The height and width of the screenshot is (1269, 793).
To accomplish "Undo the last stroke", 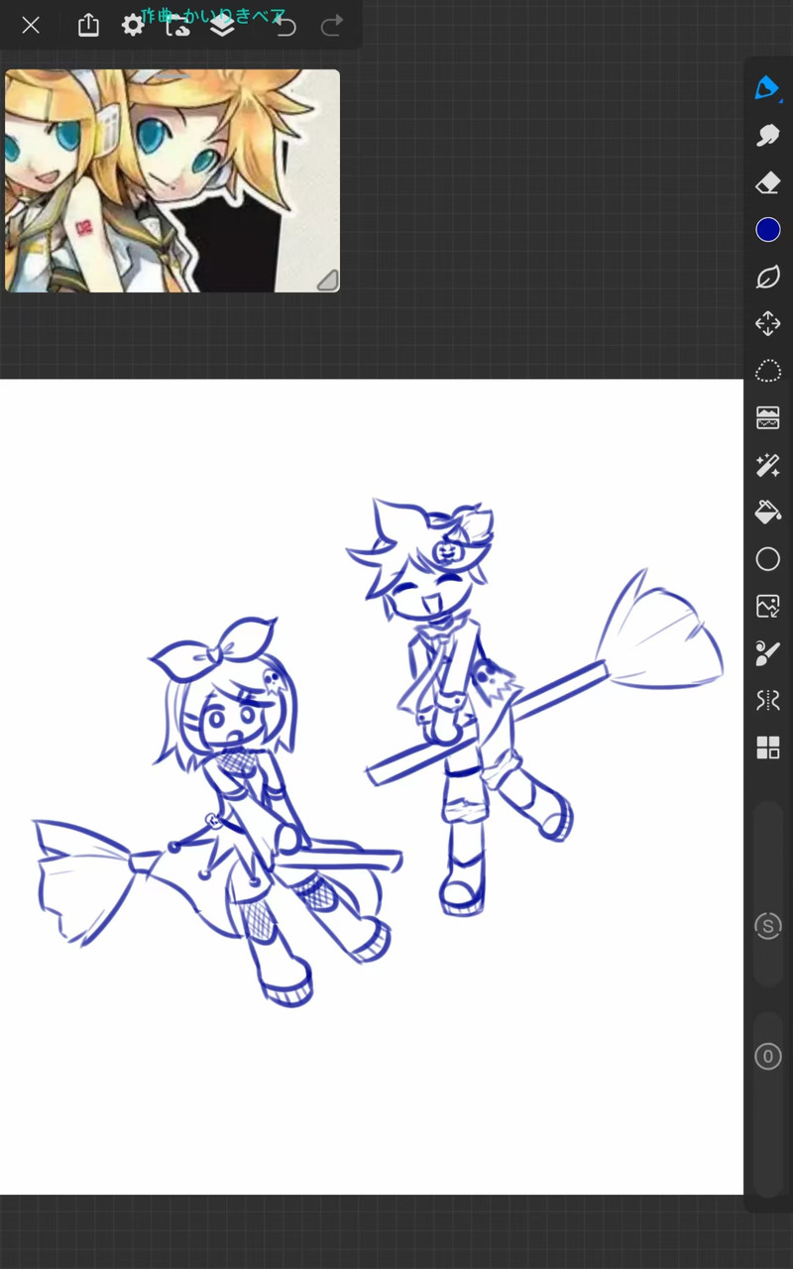I will point(285,25).
